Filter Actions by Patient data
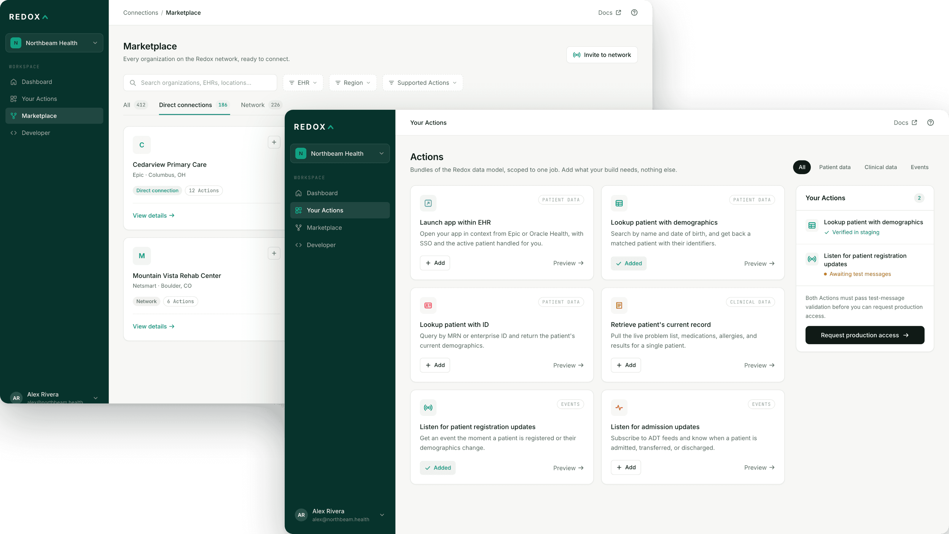 coord(835,167)
